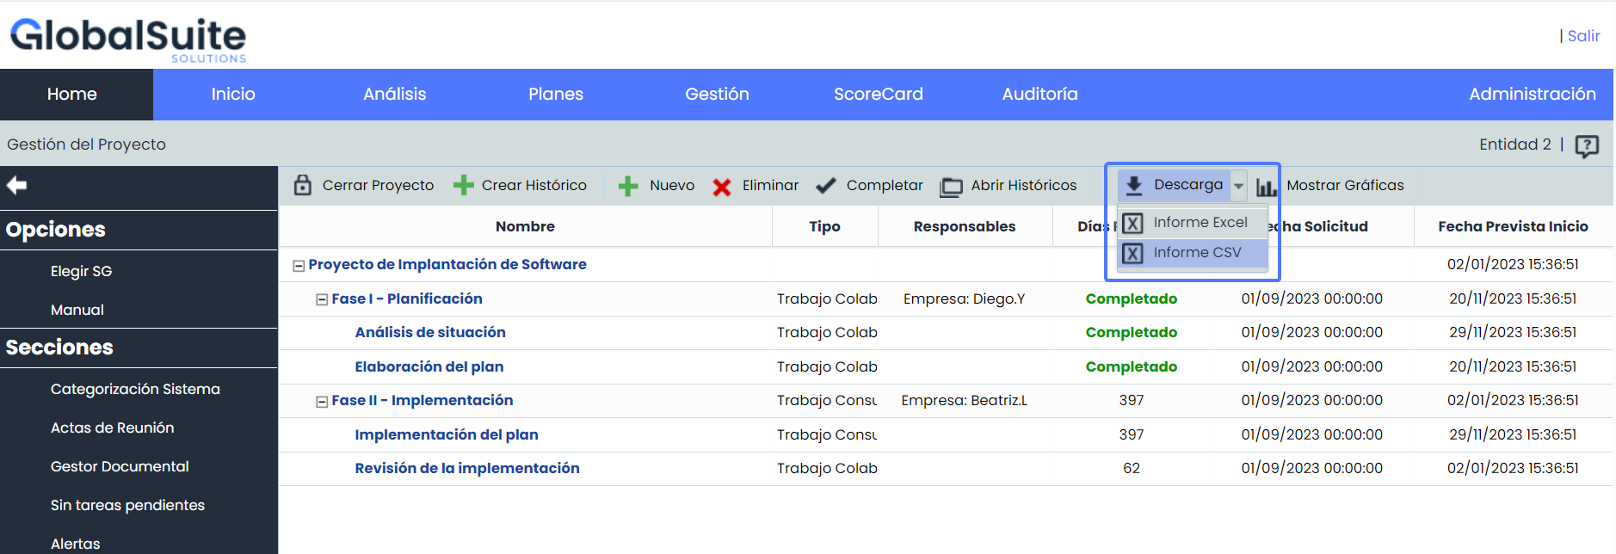Screen dimensions: 1616x554
Task: Toggle the Descarga dropdown arrow
Action: [1238, 185]
